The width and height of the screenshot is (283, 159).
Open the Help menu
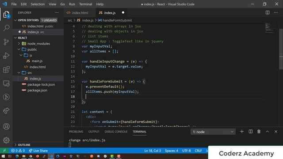click(x=100, y=4)
